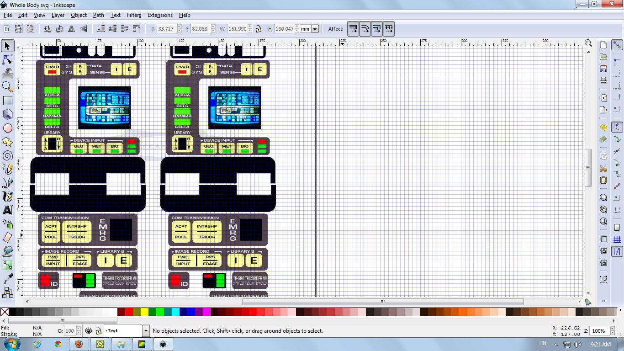Rotate selection 90° counter-clockwise
The height and width of the screenshot is (351, 624).
tap(48, 29)
